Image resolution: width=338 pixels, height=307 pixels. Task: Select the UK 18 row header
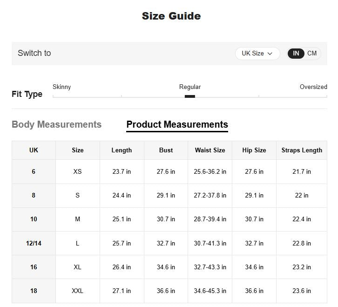click(x=34, y=291)
